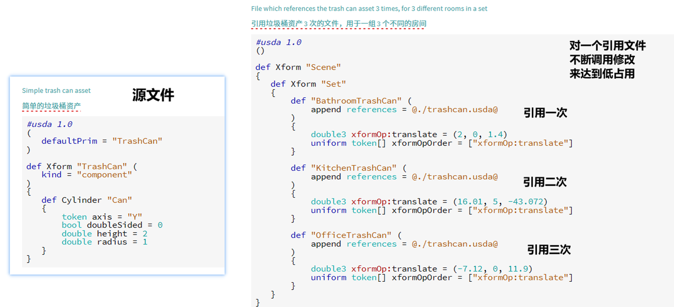Select the append references line under KitchenTrashCan

404,177
